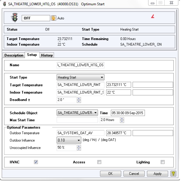Click the Apply button

tap(158, 174)
